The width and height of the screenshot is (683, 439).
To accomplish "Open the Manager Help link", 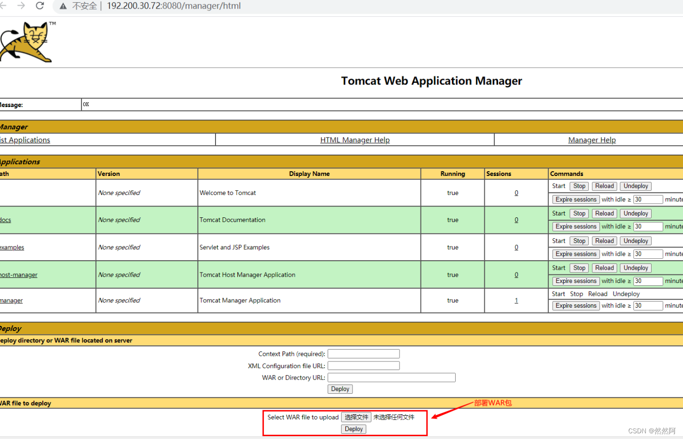I will [592, 140].
